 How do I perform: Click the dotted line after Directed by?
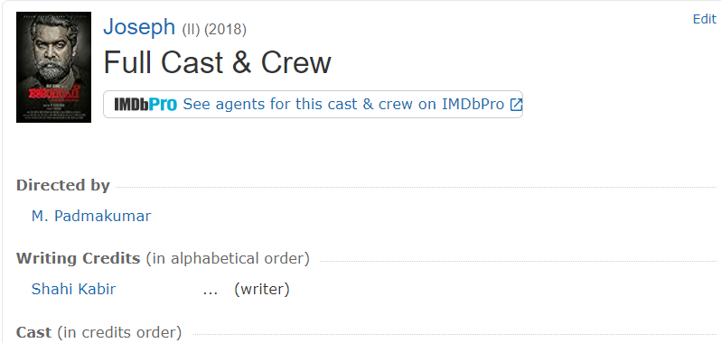[x=417, y=188]
